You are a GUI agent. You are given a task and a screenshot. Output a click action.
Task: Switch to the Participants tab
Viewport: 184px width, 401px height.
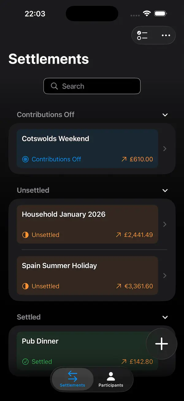111,379
